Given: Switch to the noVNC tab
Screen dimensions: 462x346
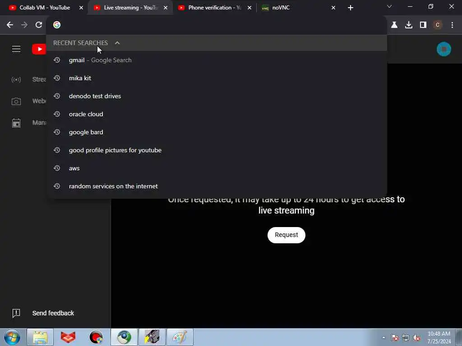Looking at the screenshot, I should tap(297, 8).
